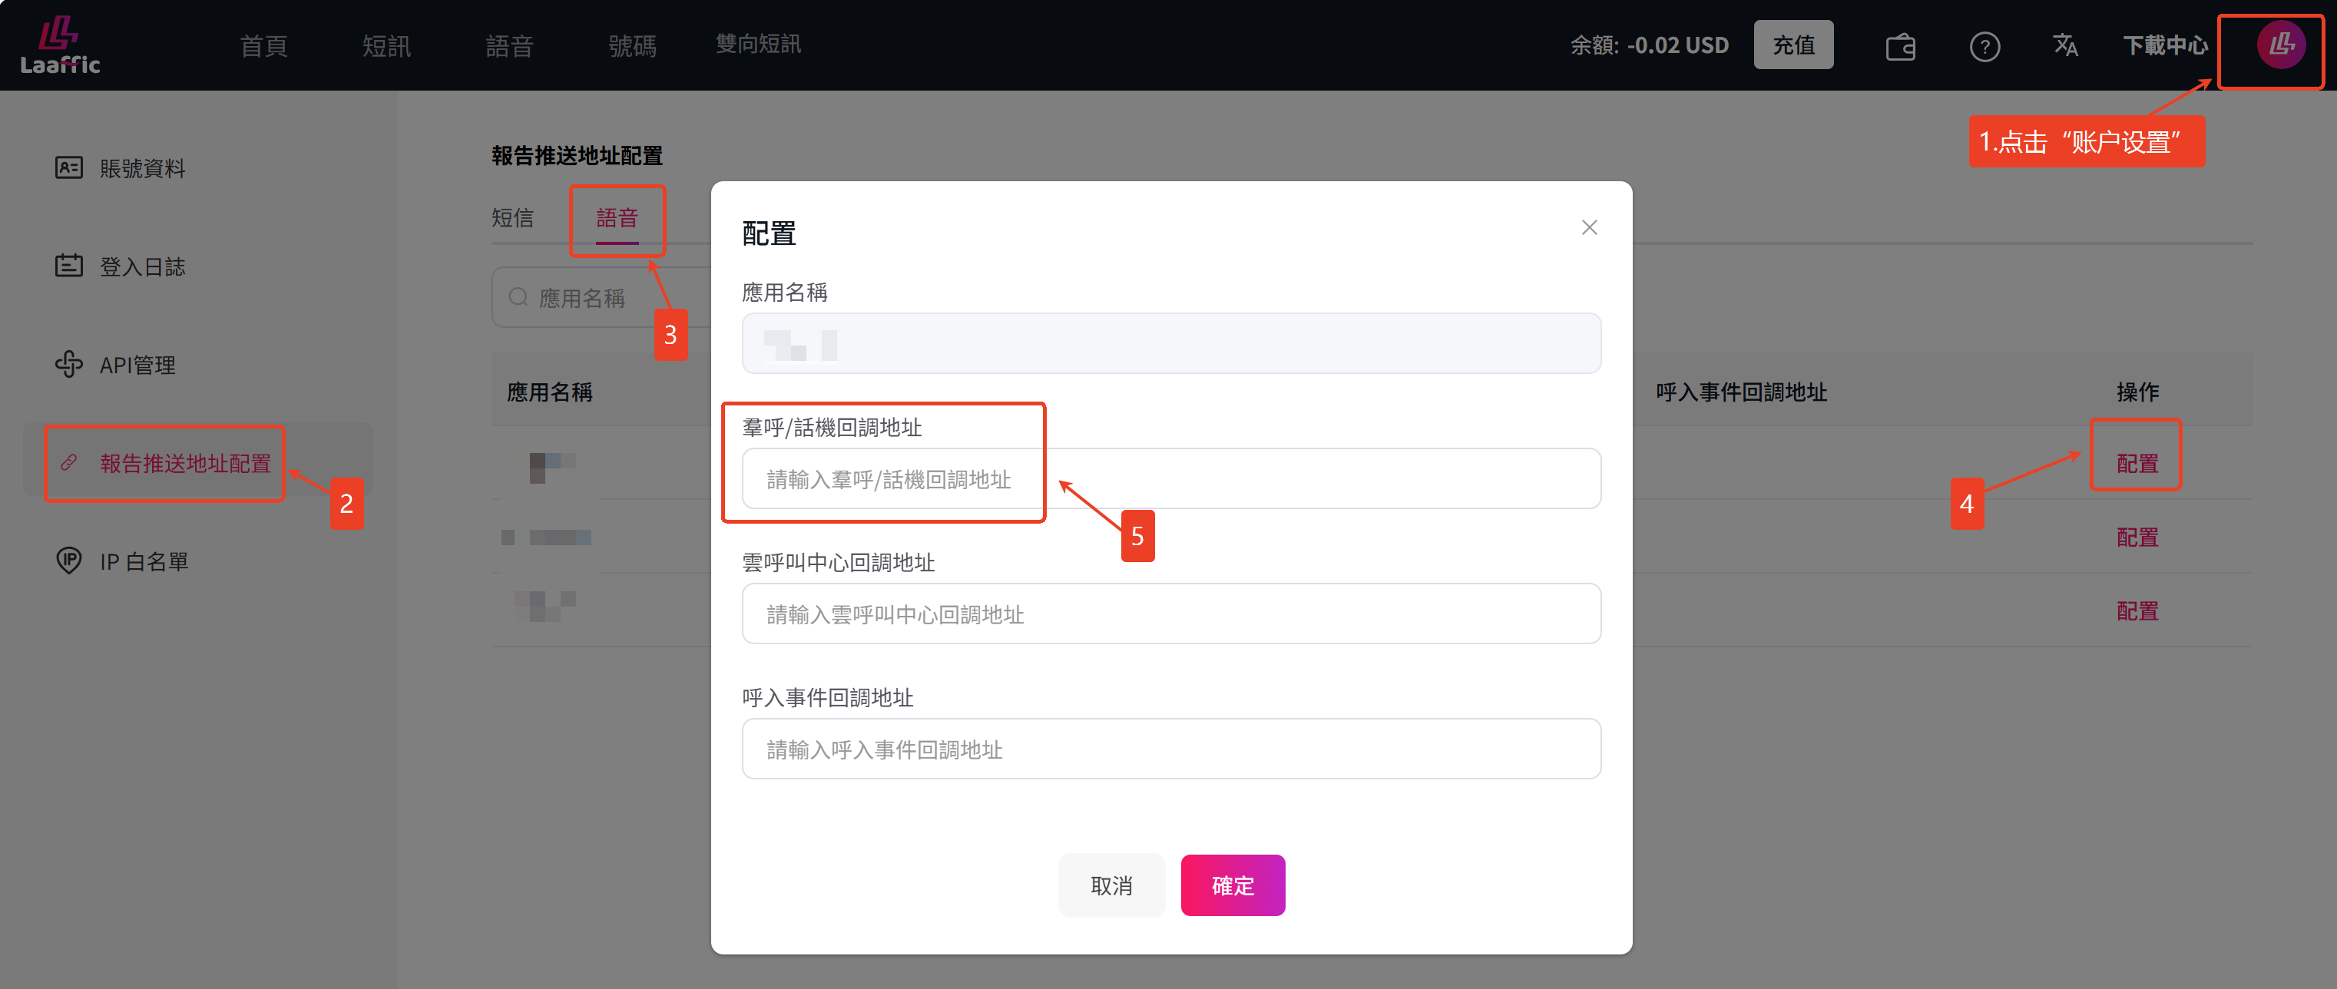Open the 下載中心 menu item
The image size is (2337, 989).
click(2166, 45)
